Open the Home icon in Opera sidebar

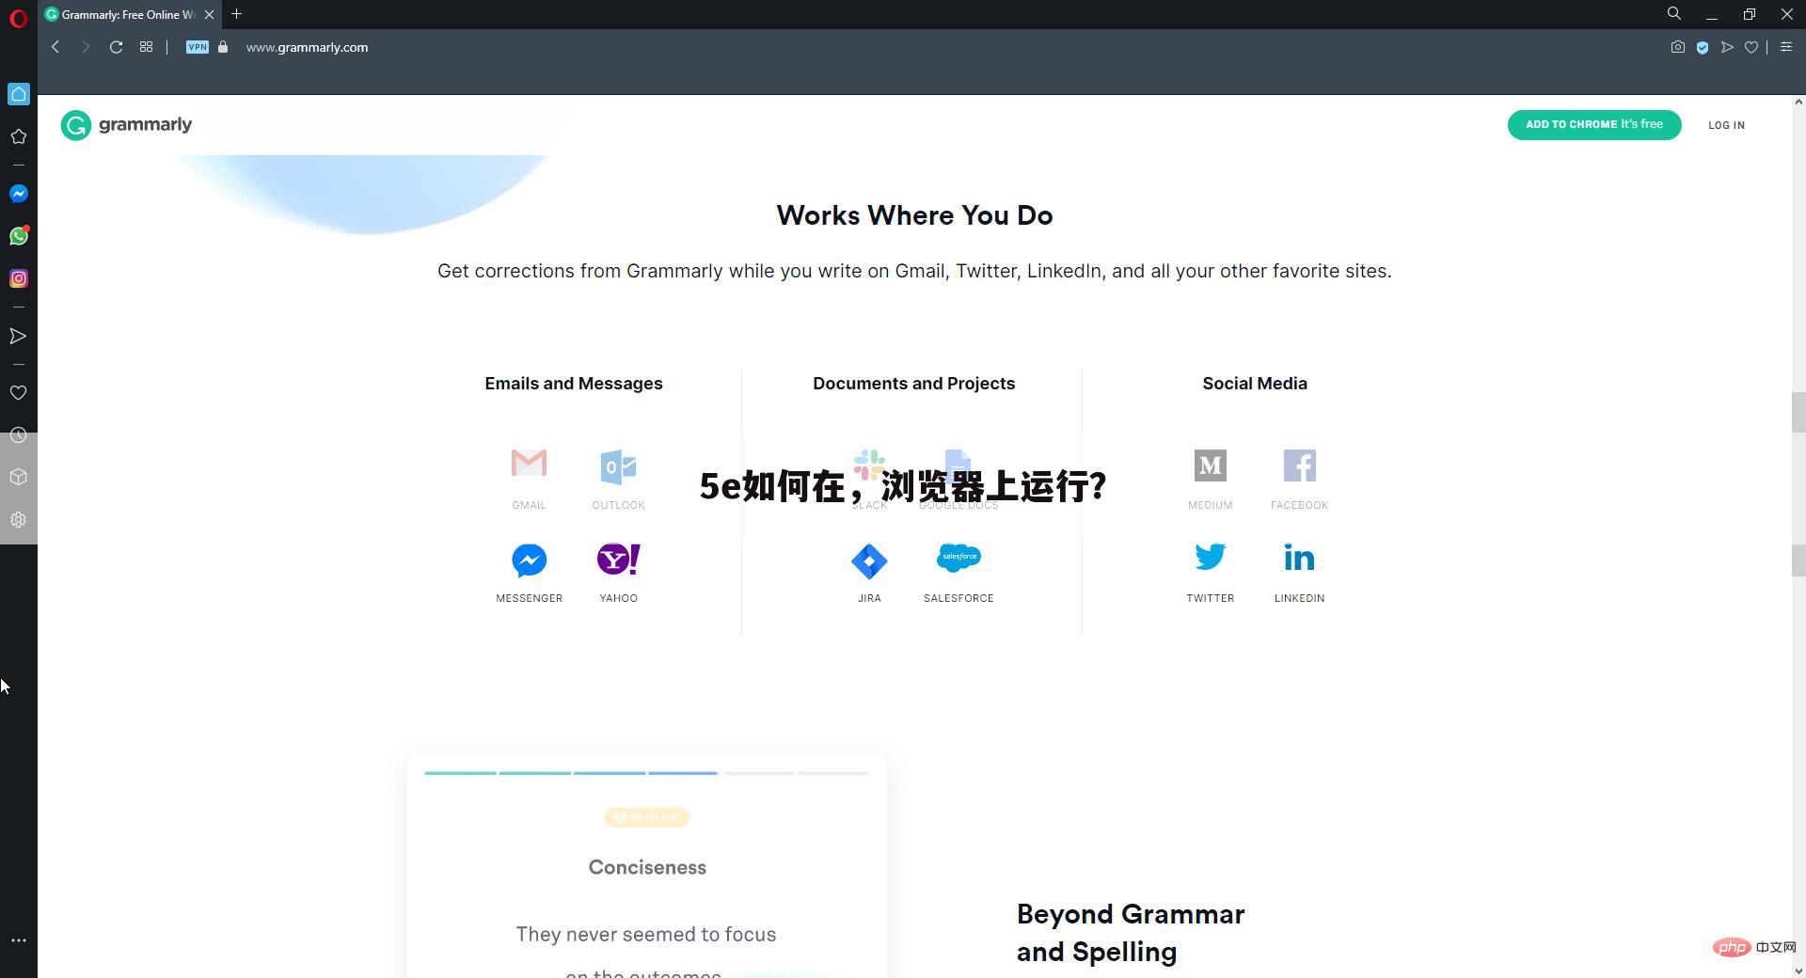[x=19, y=94]
